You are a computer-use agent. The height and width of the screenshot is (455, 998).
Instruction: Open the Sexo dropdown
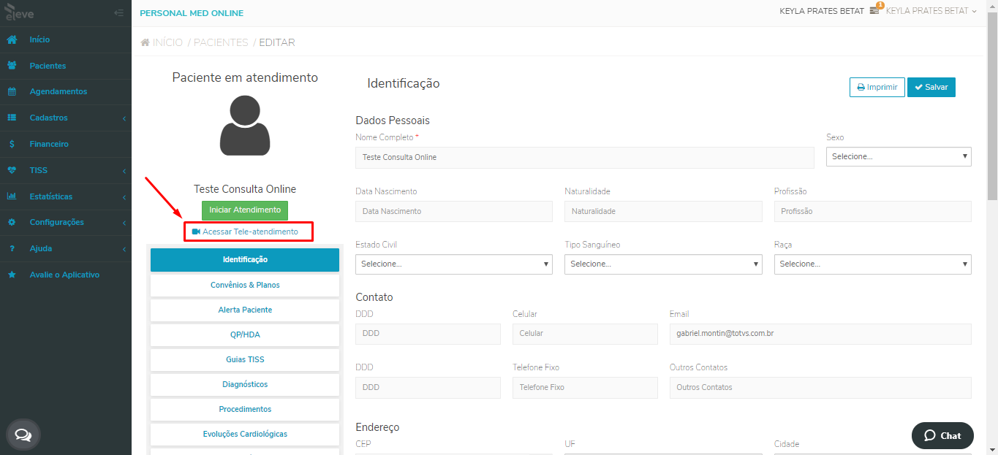tap(899, 156)
